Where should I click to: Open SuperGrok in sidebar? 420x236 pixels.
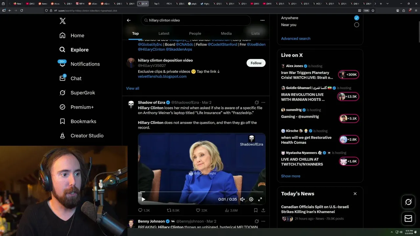click(77, 93)
